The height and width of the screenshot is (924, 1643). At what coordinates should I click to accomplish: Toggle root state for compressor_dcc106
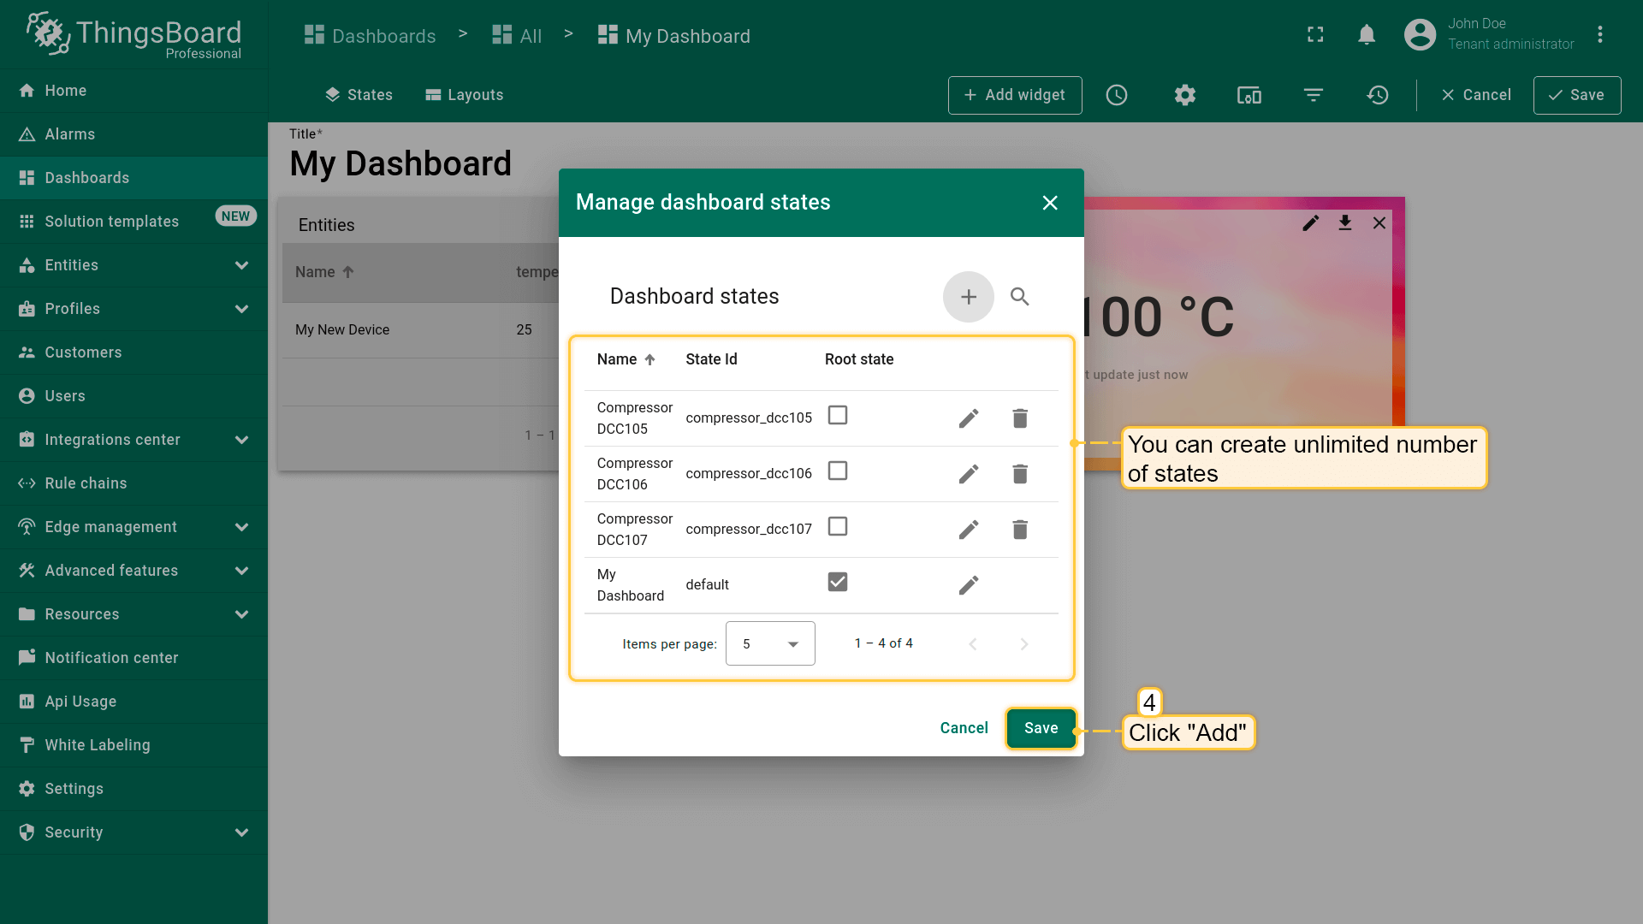[x=837, y=471]
